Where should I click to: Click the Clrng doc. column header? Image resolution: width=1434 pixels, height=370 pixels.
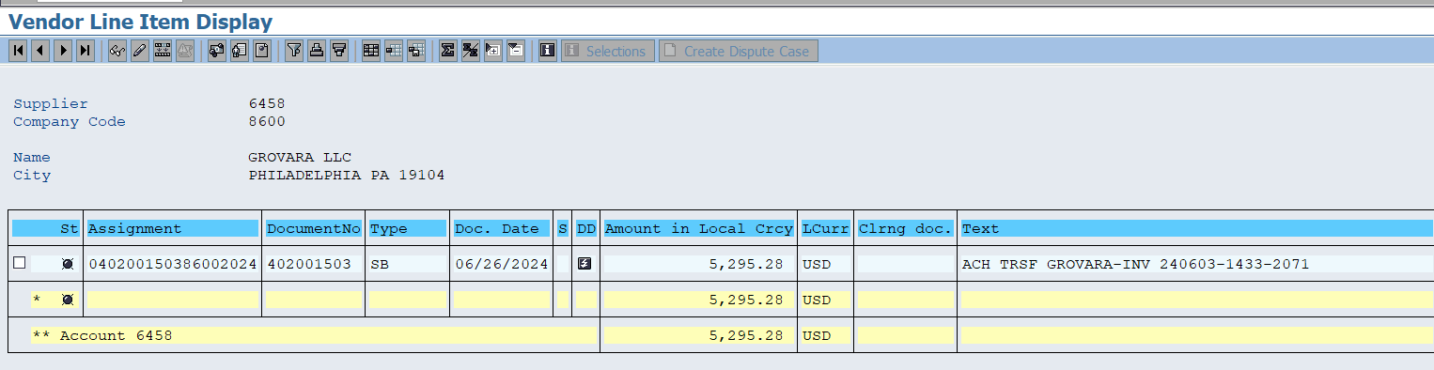point(905,228)
